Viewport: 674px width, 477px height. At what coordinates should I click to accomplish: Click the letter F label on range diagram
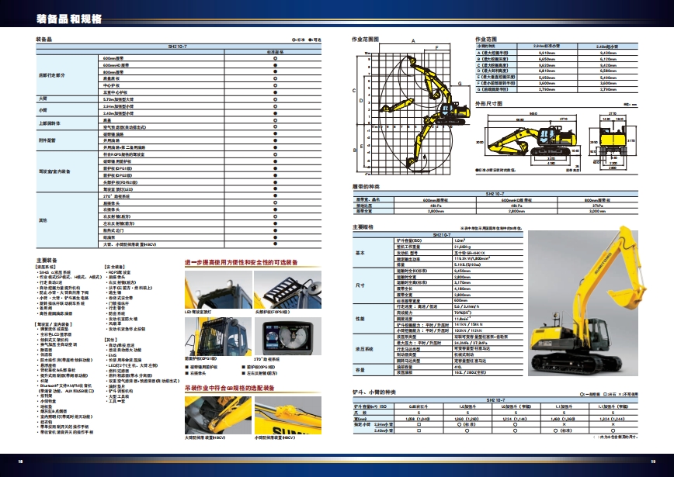point(437,47)
